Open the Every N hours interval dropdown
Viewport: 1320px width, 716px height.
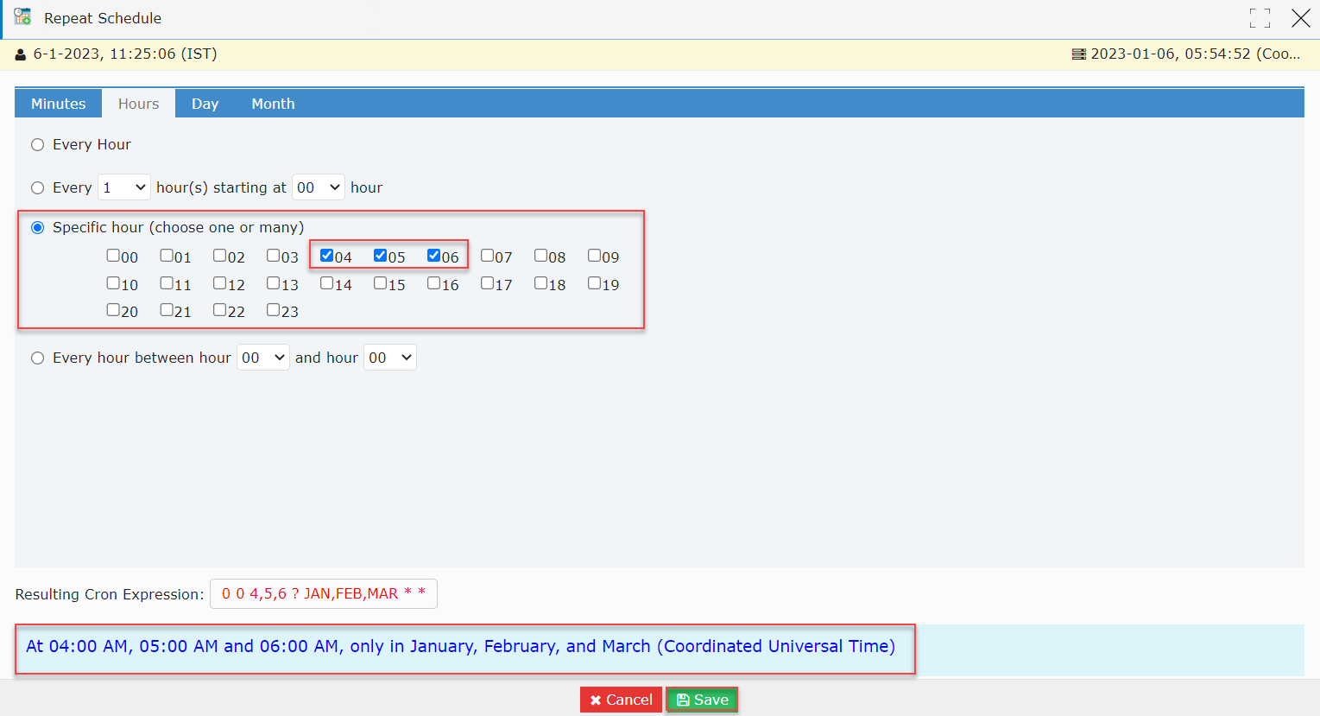(x=124, y=187)
